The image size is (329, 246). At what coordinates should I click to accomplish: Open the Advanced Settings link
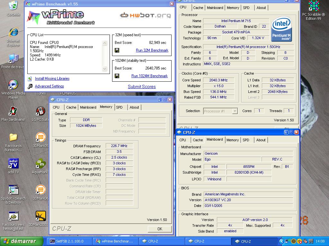coord(49,86)
